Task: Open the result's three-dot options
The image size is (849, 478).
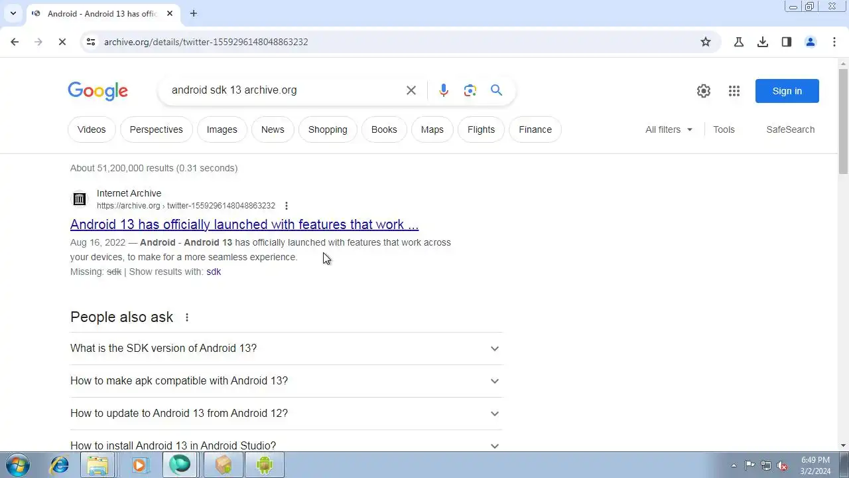Action: 287,206
